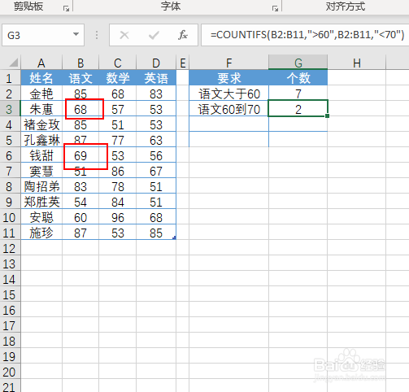Image resolution: width=409 pixels, height=392 pixels.
Task: Select cell with name 褚金玫
Action: (41, 124)
